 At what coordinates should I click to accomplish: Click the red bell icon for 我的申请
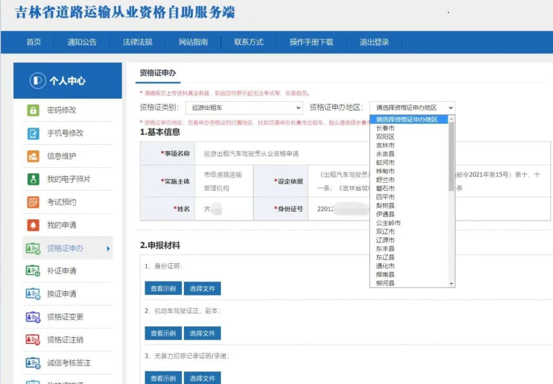pyautogui.click(x=33, y=225)
